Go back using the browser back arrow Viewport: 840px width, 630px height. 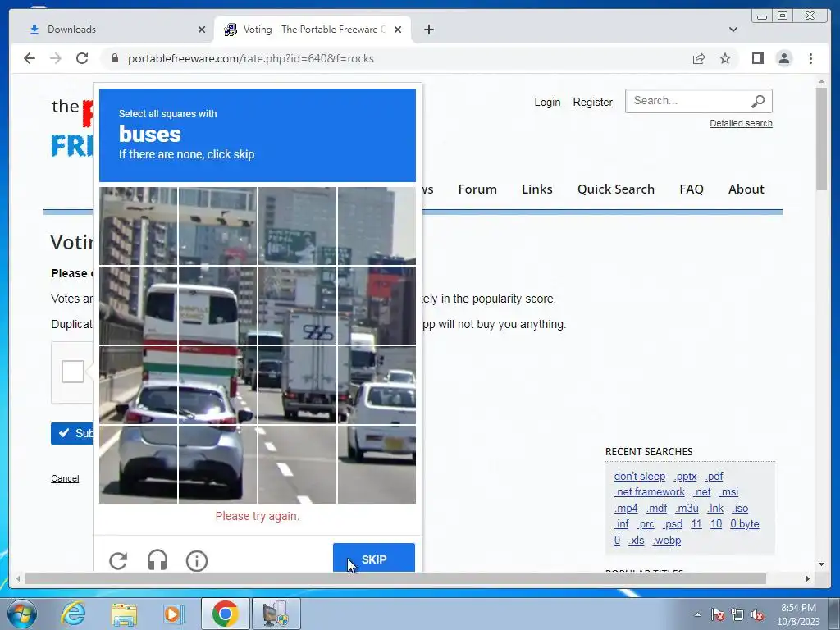coord(30,58)
